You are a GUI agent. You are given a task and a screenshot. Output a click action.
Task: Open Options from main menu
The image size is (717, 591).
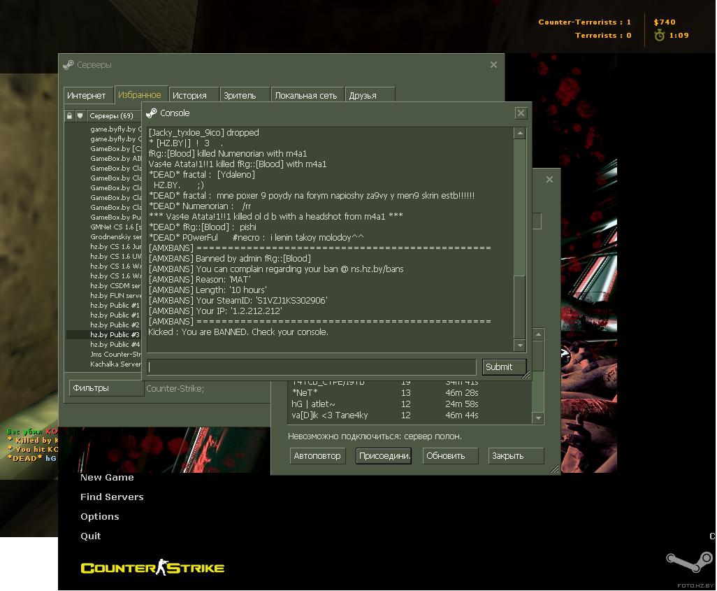coord(100,517)
